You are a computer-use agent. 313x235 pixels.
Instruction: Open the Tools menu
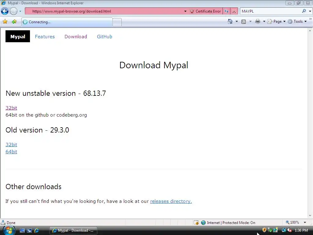coord(297,21)
